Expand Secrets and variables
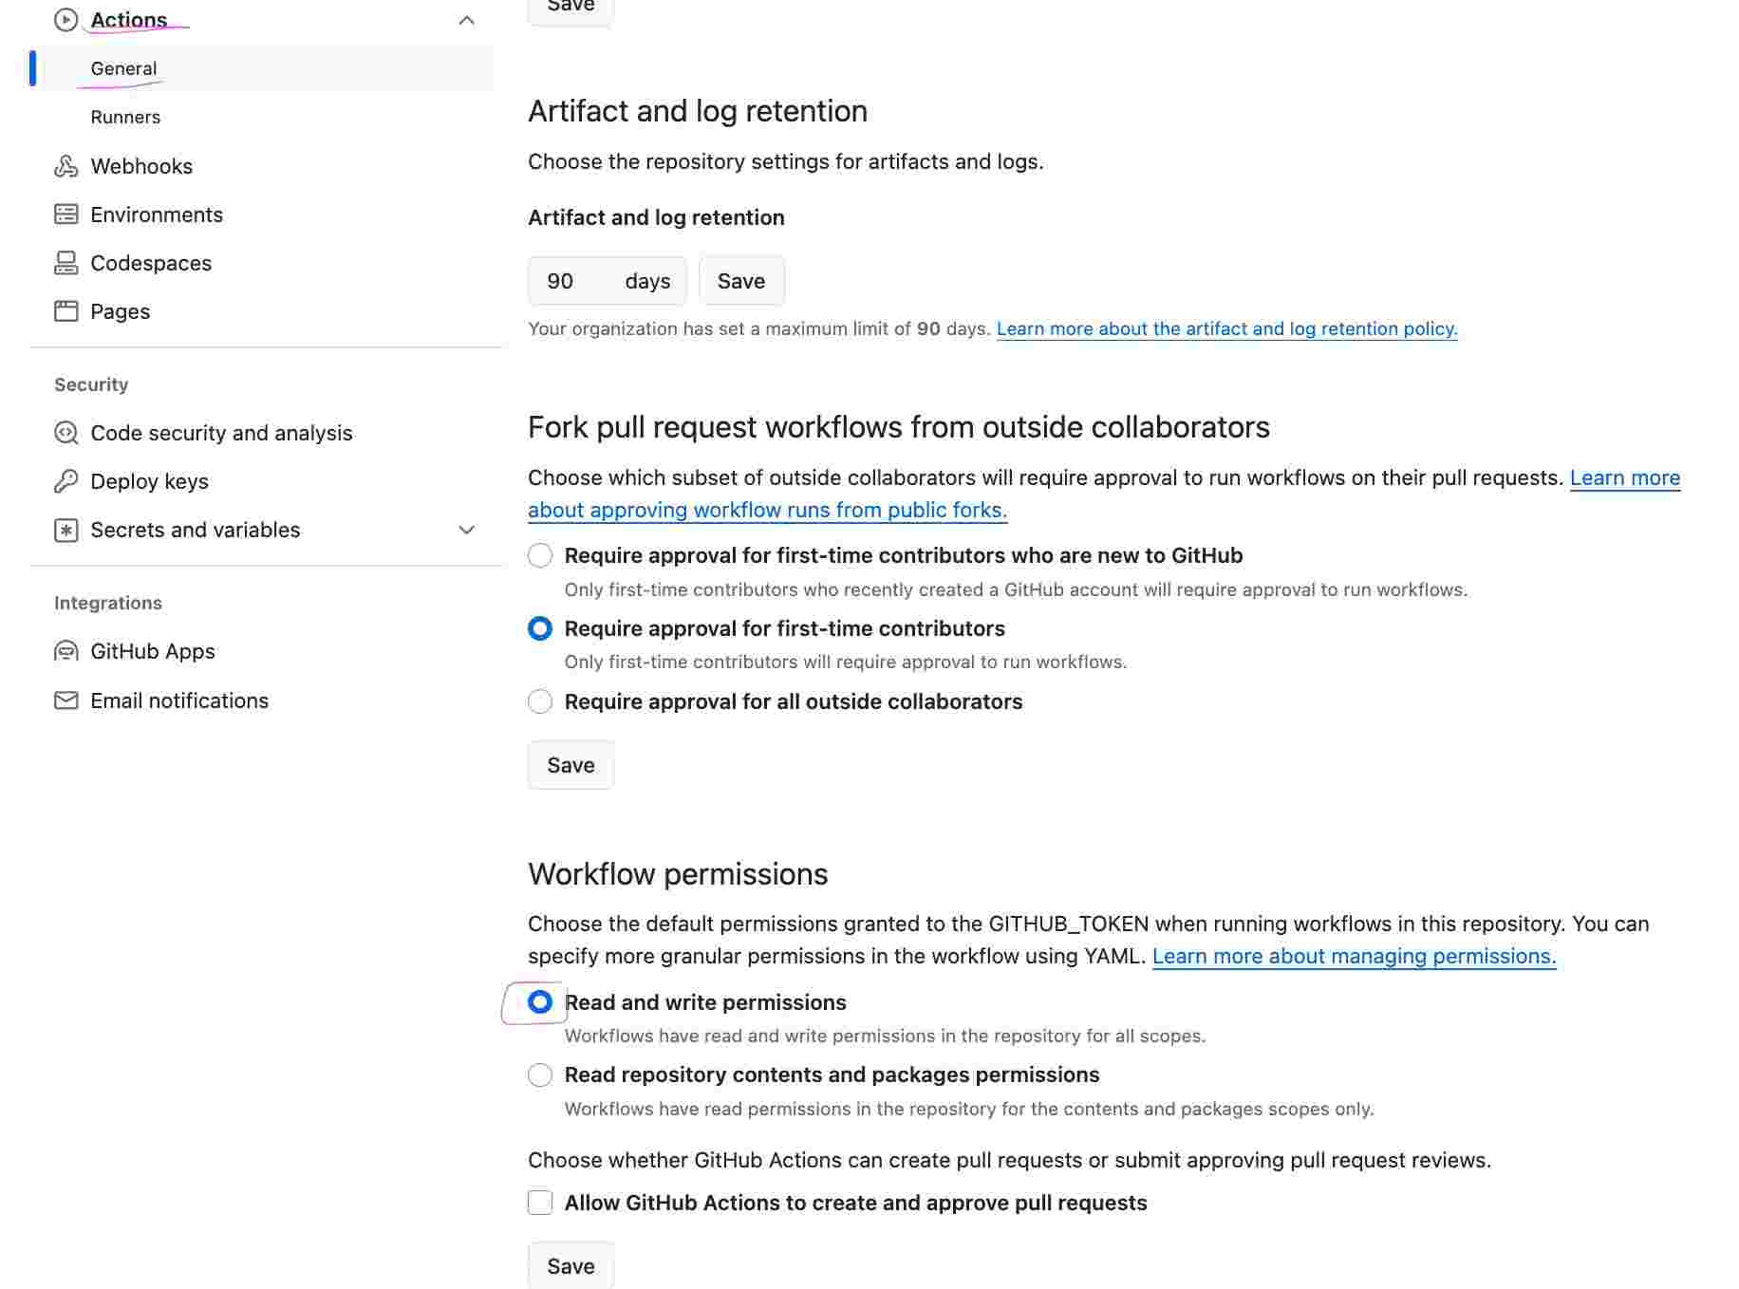The height and width of the screenshot is (1289, 1739). [465, 530]
